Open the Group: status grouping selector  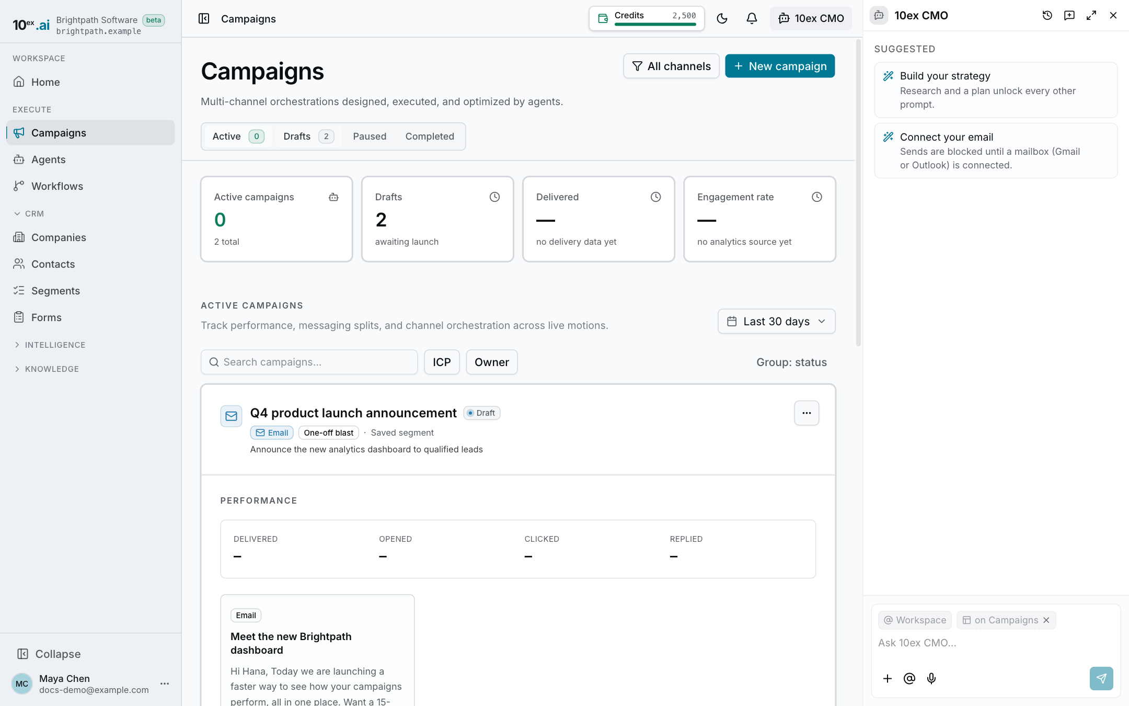click(x=791, y=362)
